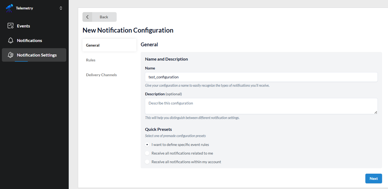Open the Delivery Channels tab
The height and width of the screenshot is (189, 388).
click(x=101, y=75)
